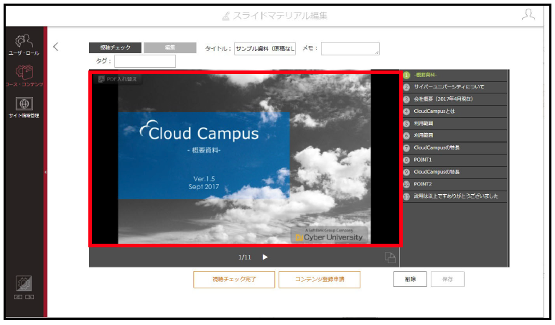Viewport: 555px width, 325px height.
Task: Go back with the left chevron arrow
Action: point(55,47)
